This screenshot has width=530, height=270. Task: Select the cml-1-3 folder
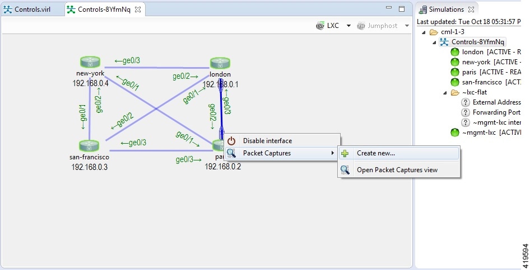[x=453, y=32]
